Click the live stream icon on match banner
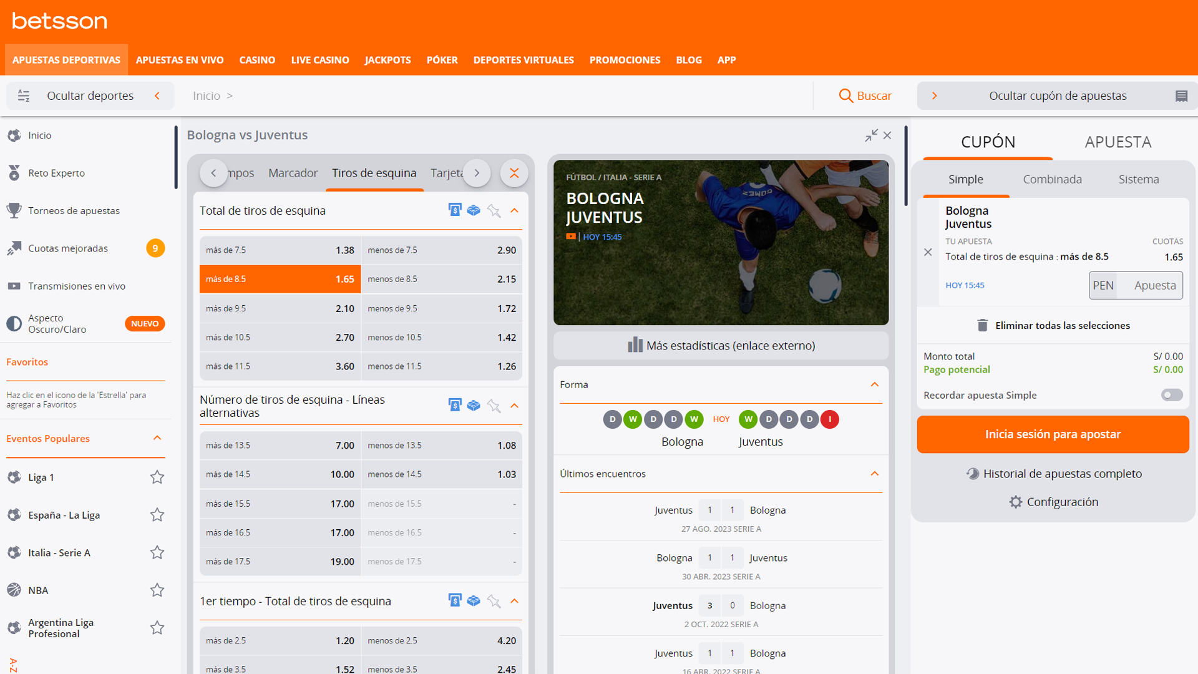 click(x=571, y=237)
